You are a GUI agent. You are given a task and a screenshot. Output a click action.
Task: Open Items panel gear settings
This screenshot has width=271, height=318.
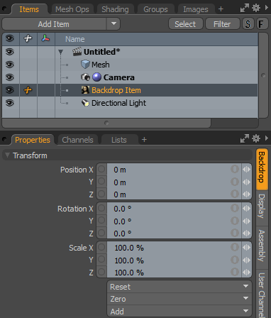(256, 9)
